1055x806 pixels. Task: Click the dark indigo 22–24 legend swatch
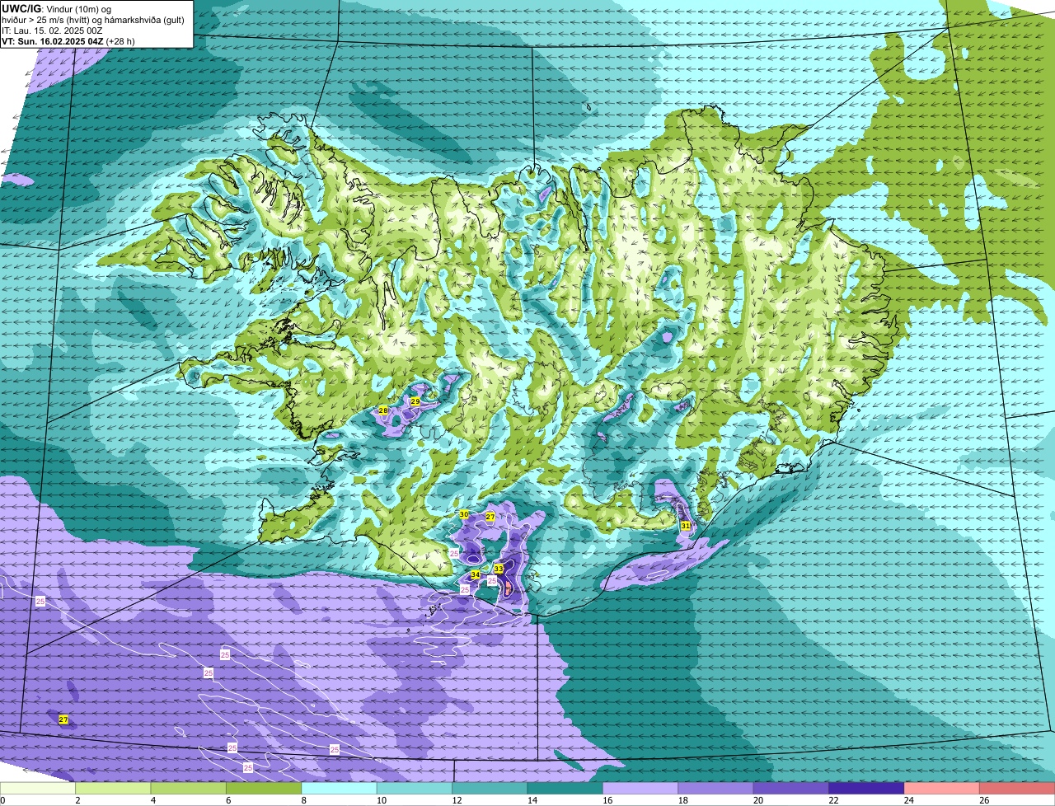[866, 789]
